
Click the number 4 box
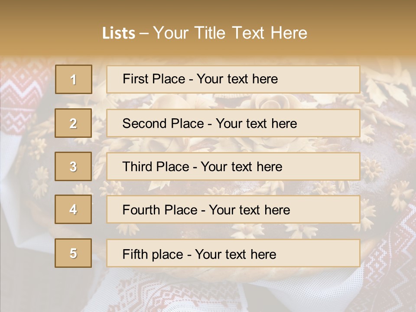tap(73, 209)
